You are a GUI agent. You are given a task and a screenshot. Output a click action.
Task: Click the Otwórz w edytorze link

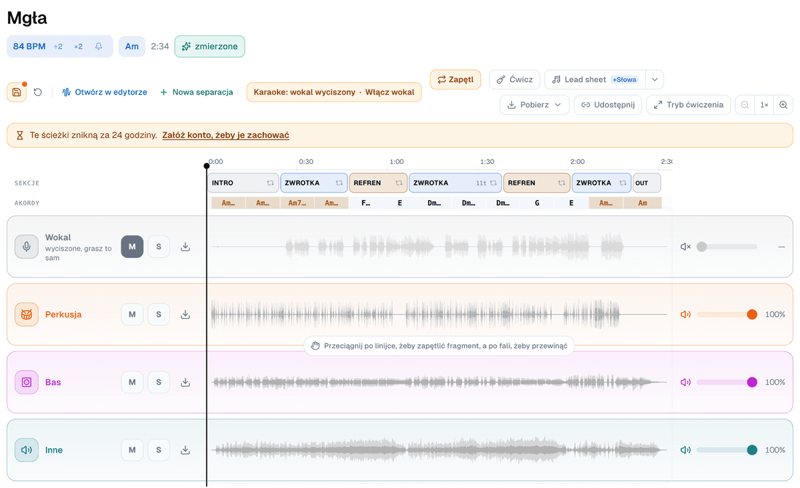click(105, 92)
